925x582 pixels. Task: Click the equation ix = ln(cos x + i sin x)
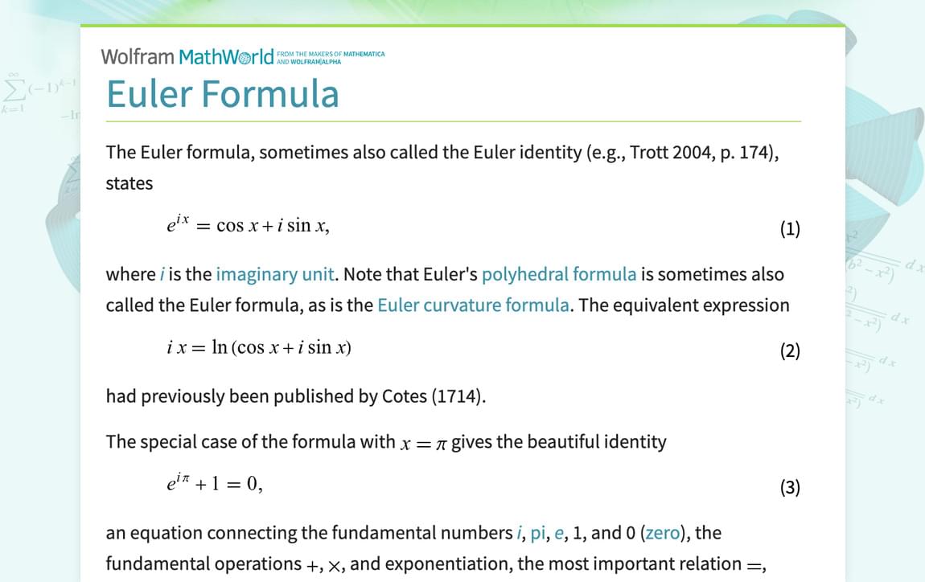(258, 348)
